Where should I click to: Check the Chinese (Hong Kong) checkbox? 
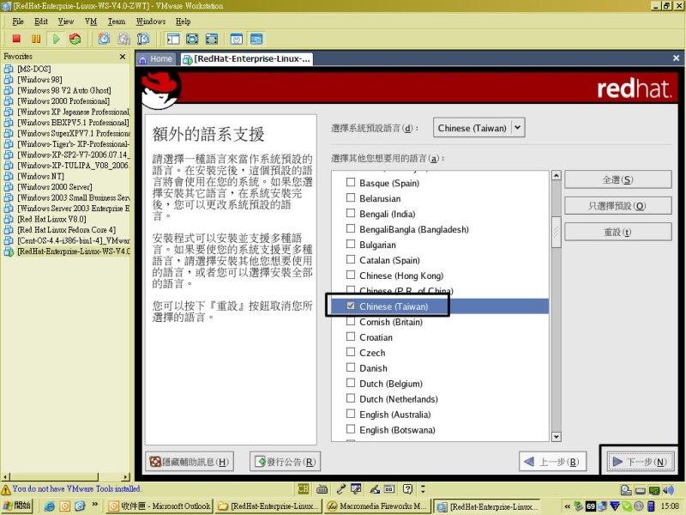point(351,275)
